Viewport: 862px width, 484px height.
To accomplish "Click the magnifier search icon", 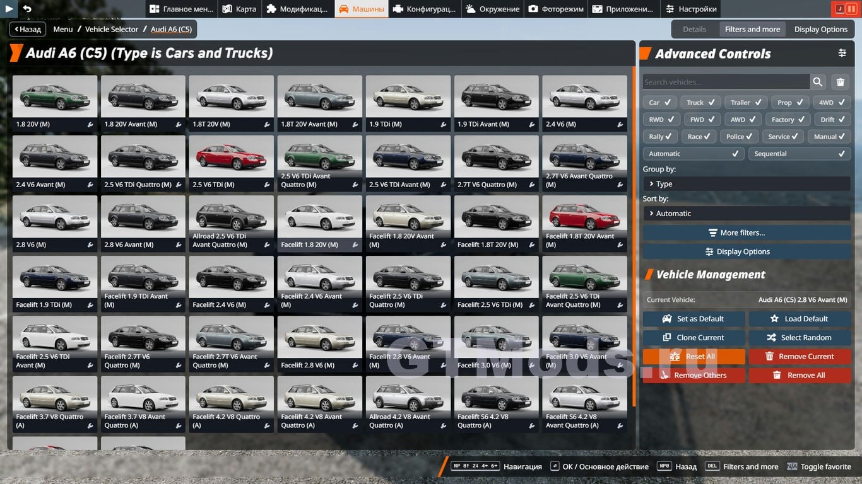I will pyautogui.click(x=818, y=82).
